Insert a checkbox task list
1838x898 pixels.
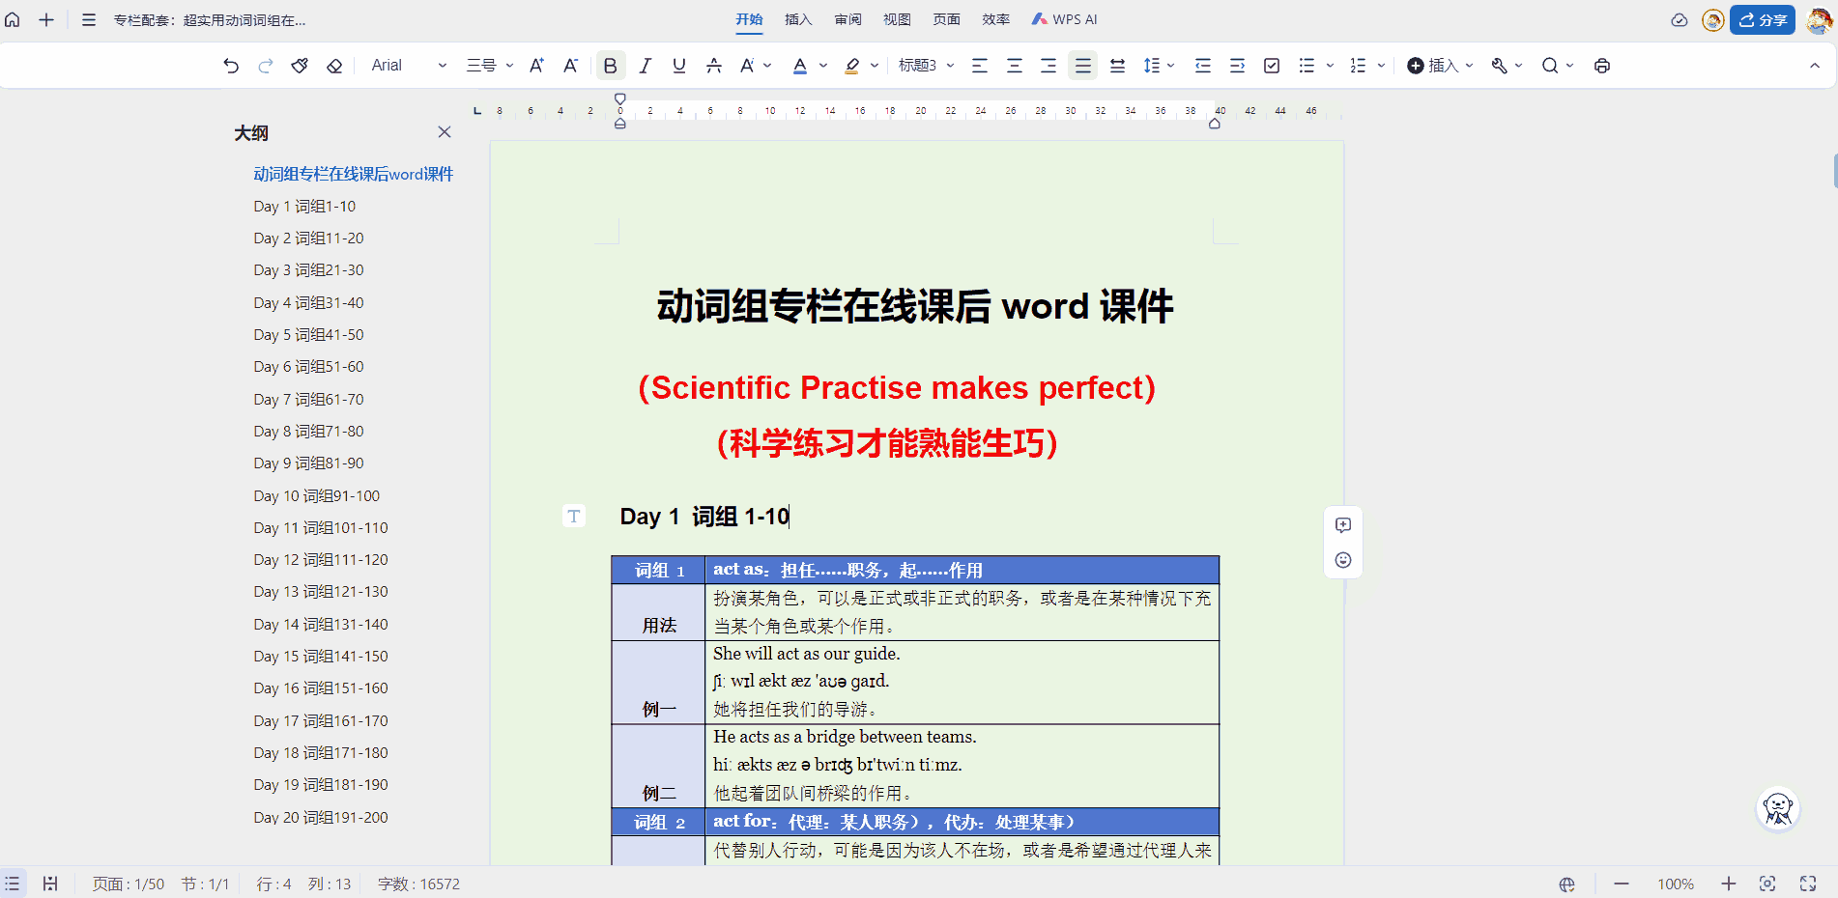point(1272,66)
